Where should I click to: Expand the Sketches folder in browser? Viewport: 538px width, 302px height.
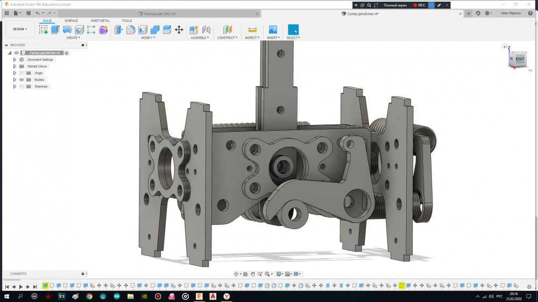[15, 86]
